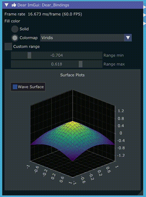The height and width of the screenshot is (197, 146).
Task: Click the thumbs-up icon in title bar
Action: [x=14, y=5]
